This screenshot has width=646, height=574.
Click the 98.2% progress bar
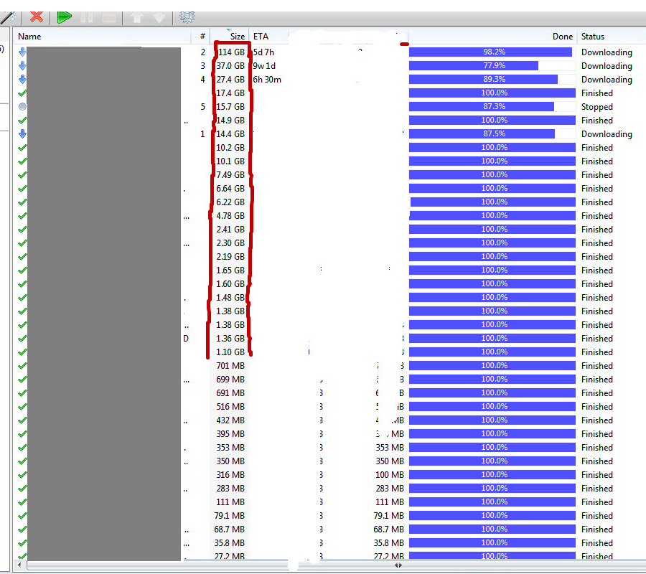[492, 52]
